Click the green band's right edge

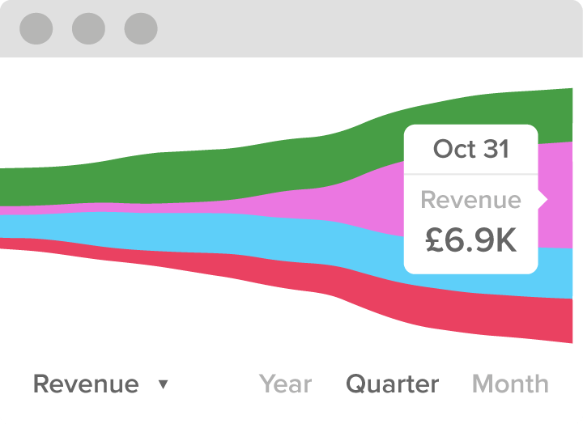[x=571, y=115]
